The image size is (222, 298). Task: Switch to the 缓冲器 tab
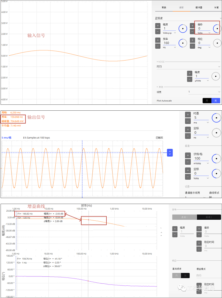coord(199,7)
